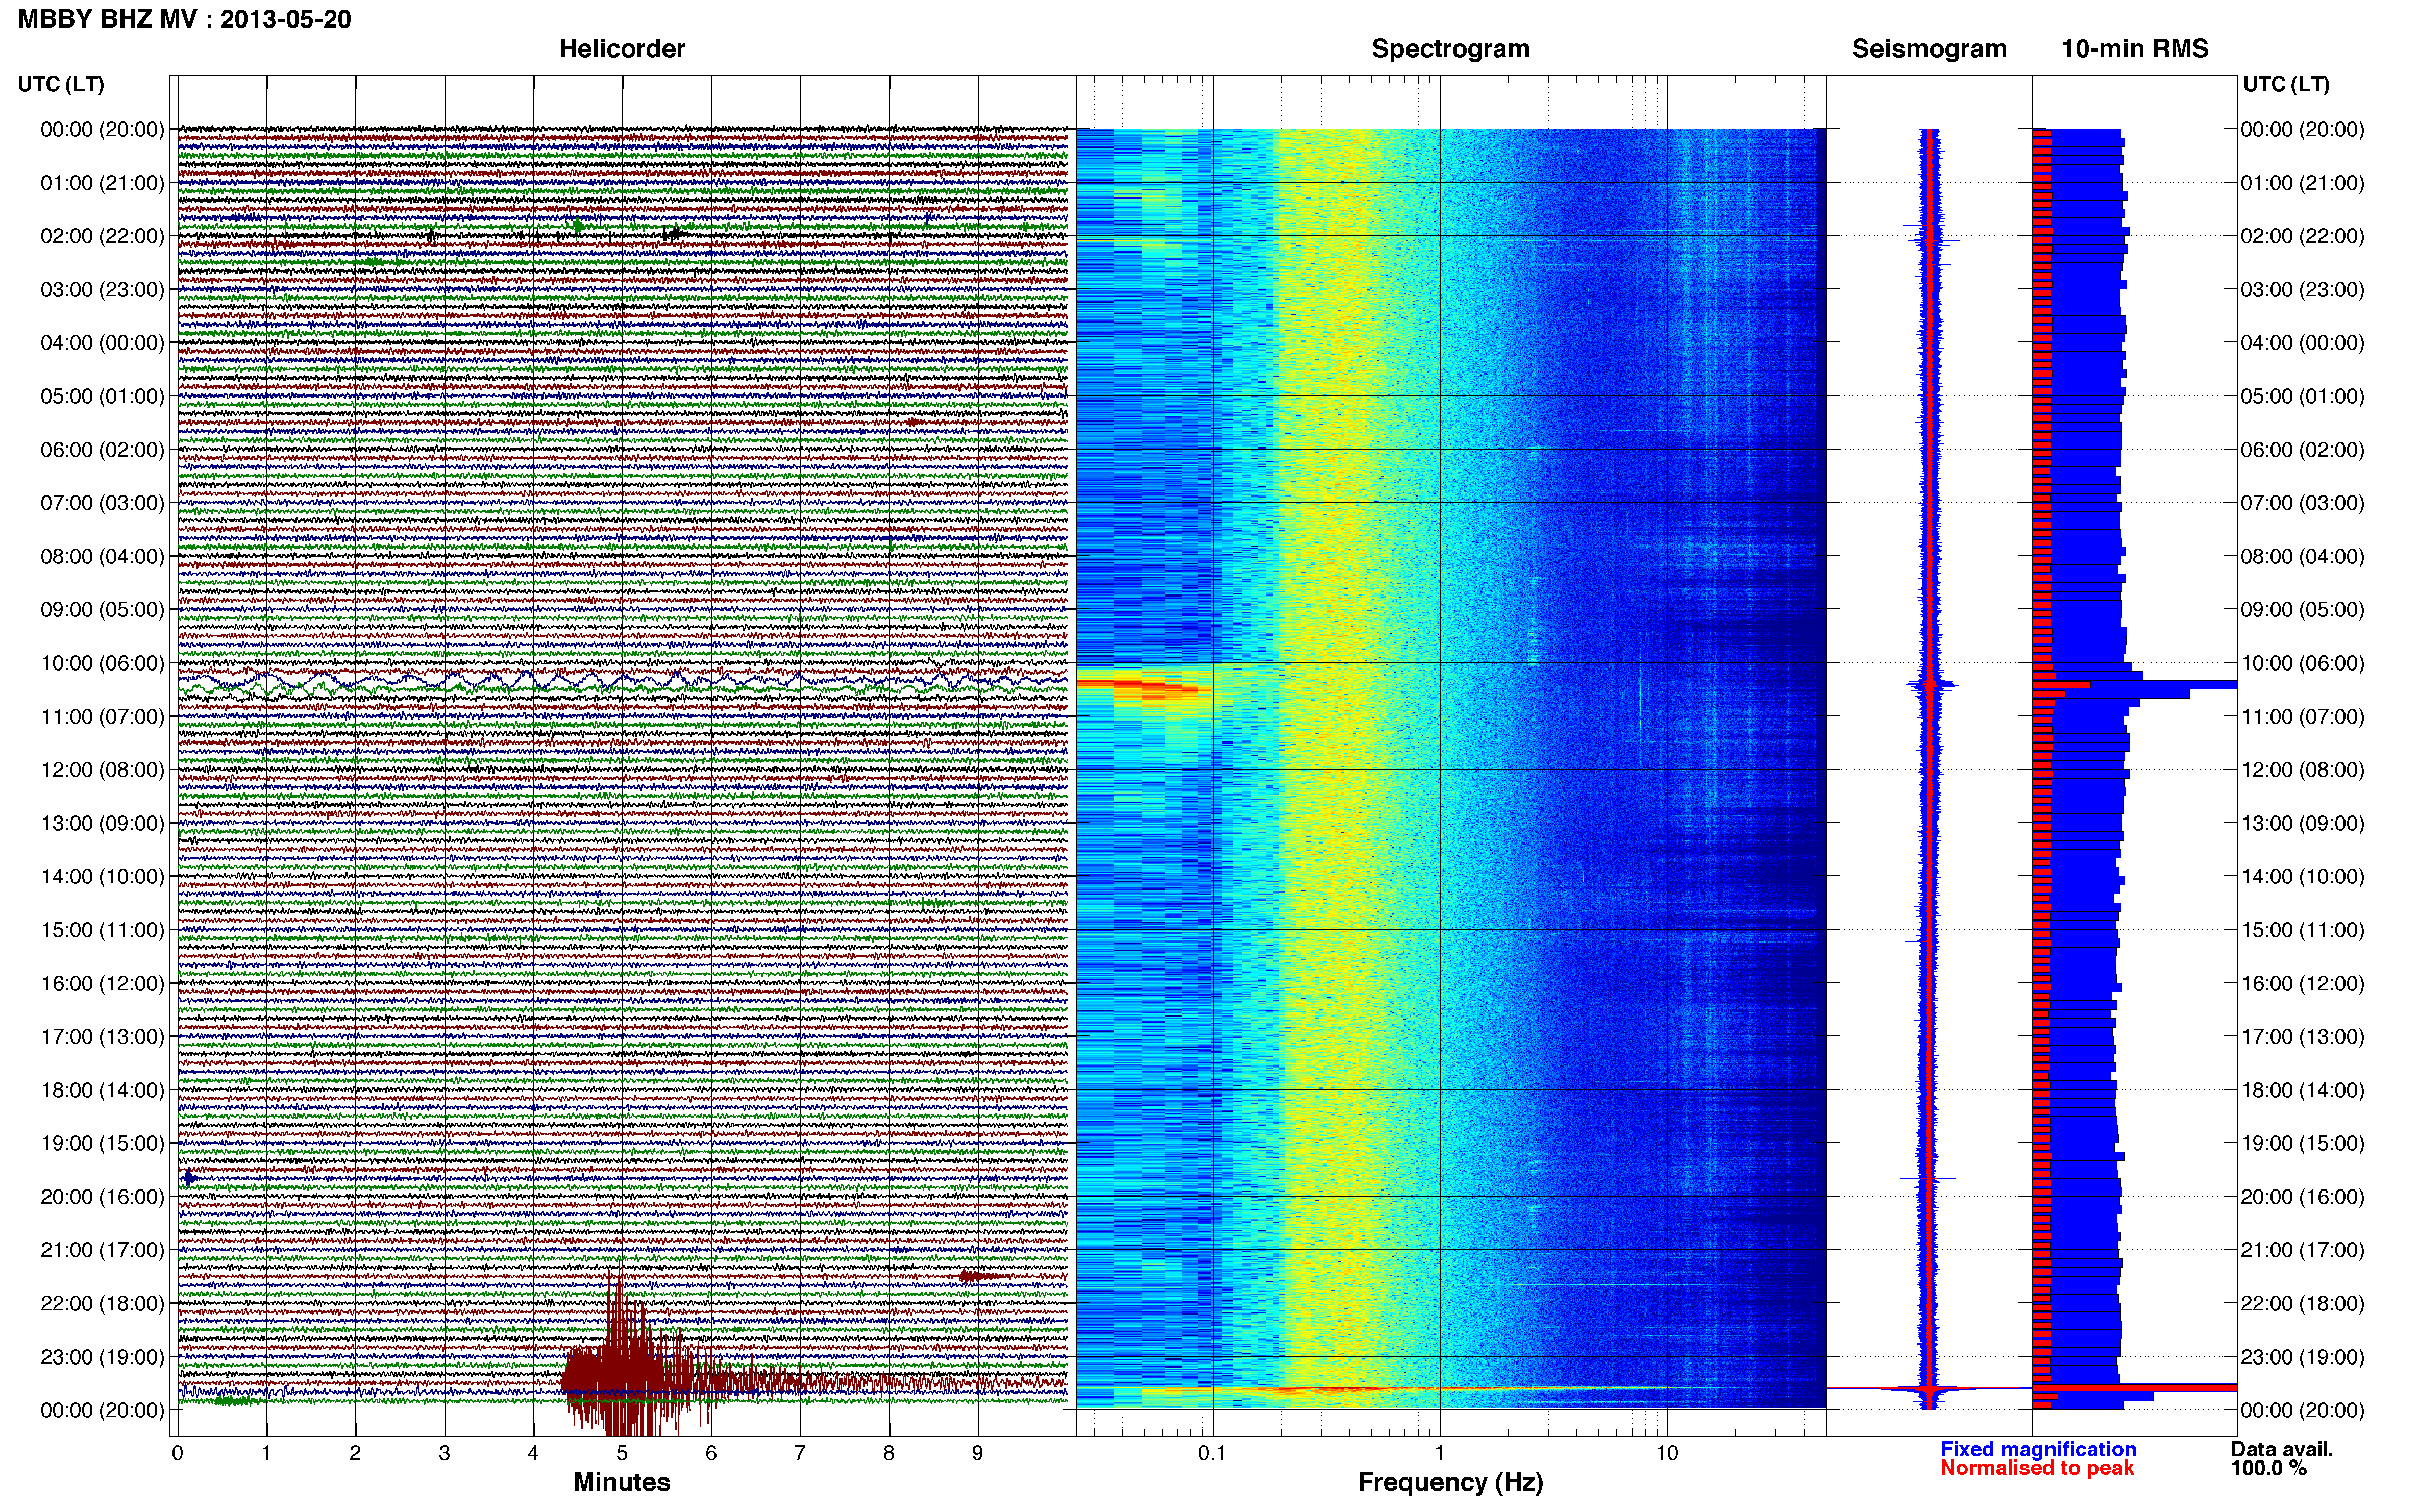Click the 'Data avail.' label
This screenshot has height=1512, width=2419.
click(x=2282, y=1449)
